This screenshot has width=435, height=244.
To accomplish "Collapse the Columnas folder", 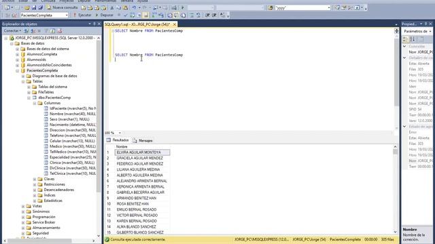I will [x=35, y=103].
